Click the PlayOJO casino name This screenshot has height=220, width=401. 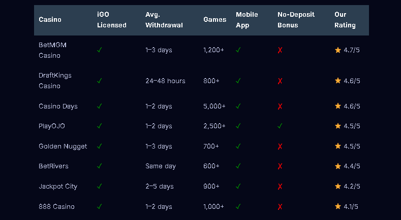(x=51, y=126)
